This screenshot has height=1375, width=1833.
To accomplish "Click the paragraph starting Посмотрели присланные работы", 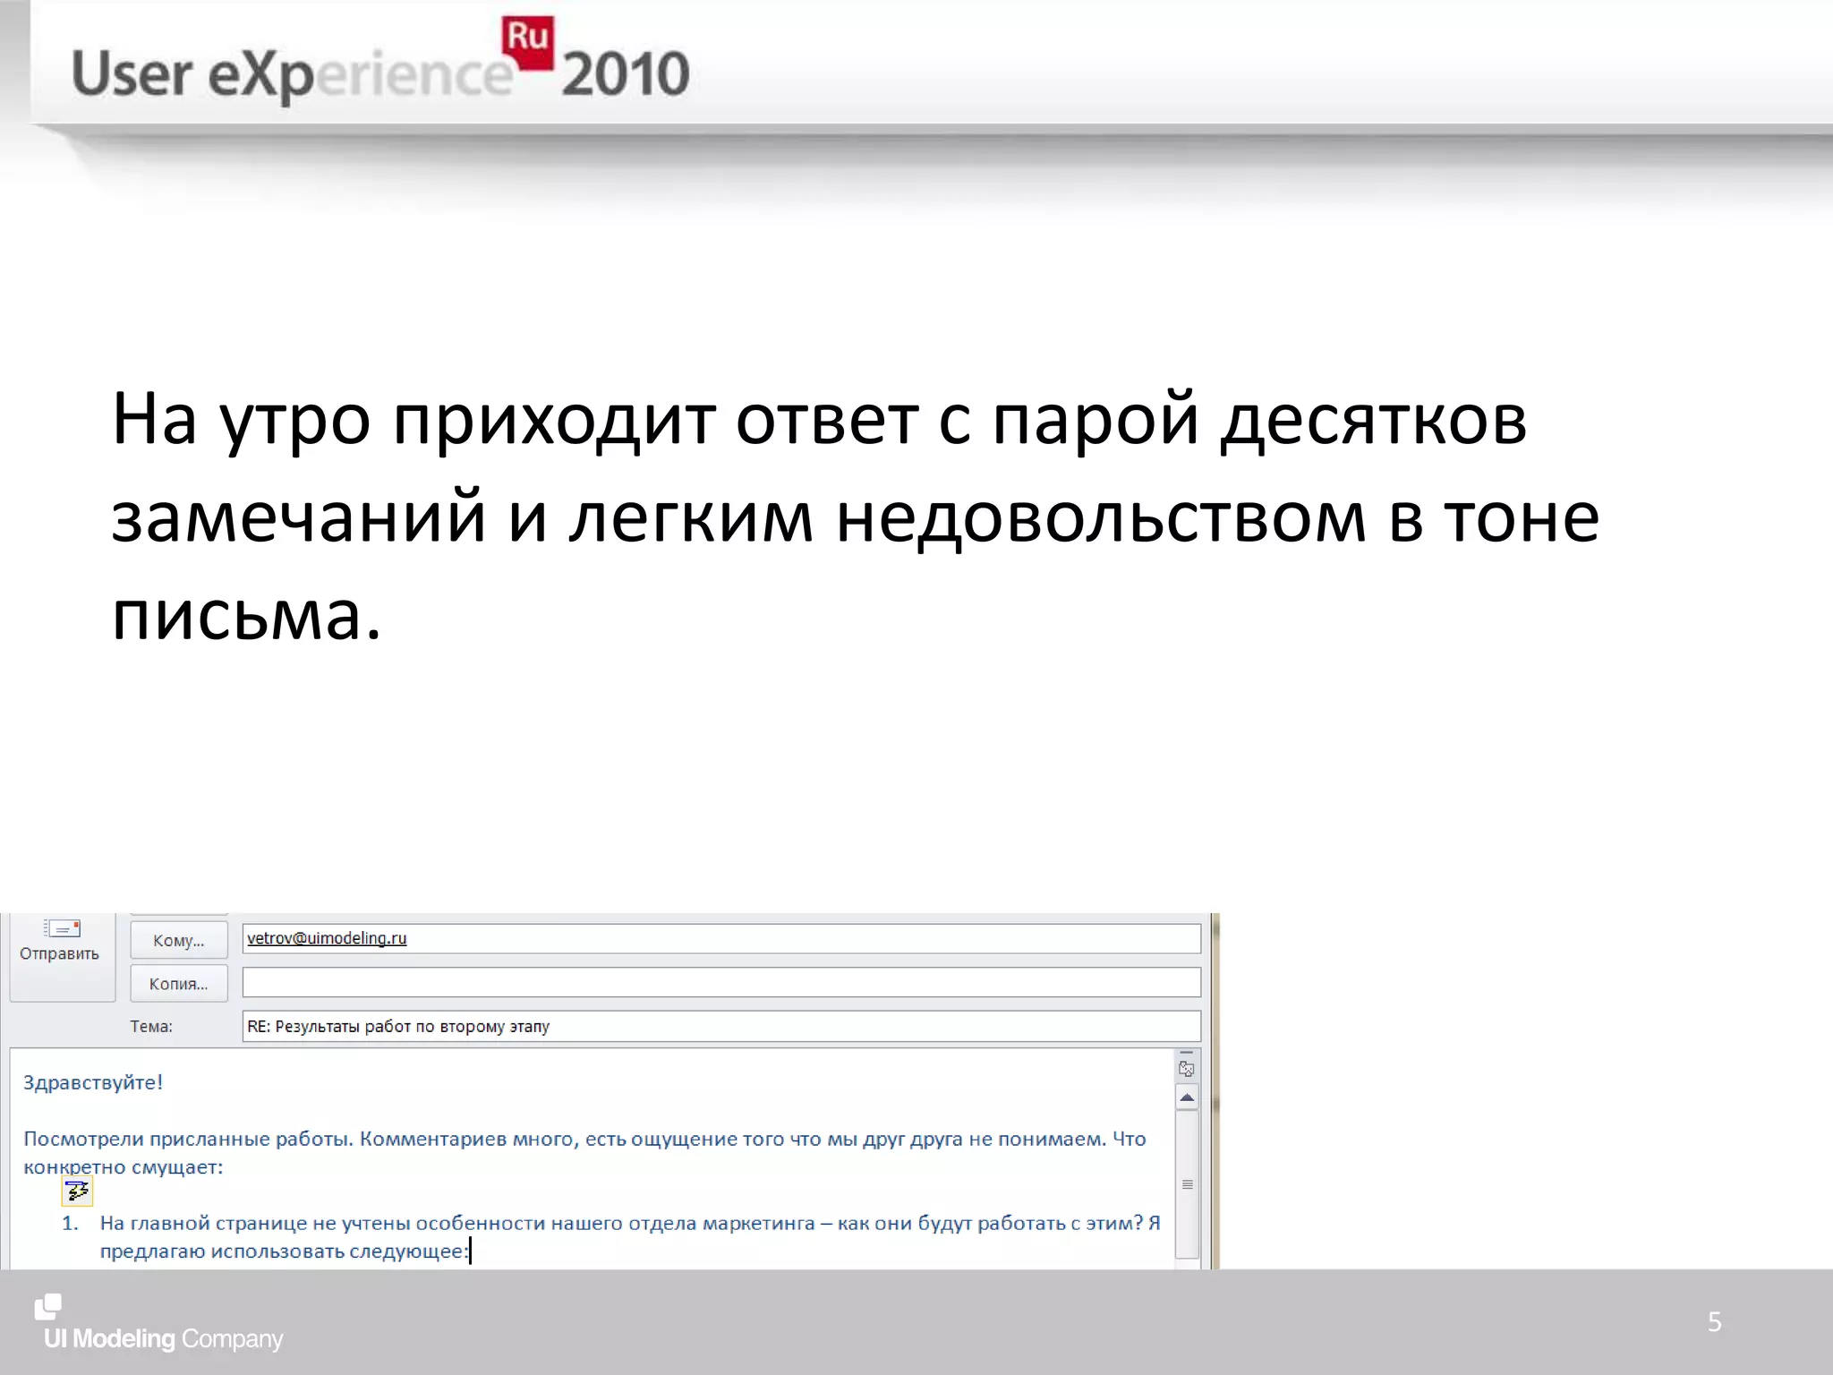I will [584, 1153].
